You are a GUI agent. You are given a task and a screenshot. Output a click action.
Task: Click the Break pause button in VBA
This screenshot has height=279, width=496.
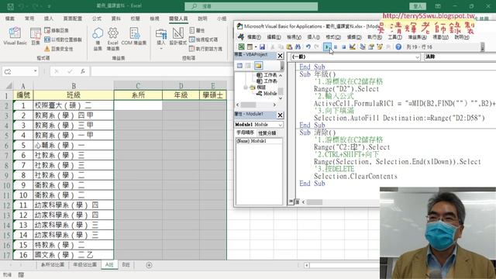[336, 46]
